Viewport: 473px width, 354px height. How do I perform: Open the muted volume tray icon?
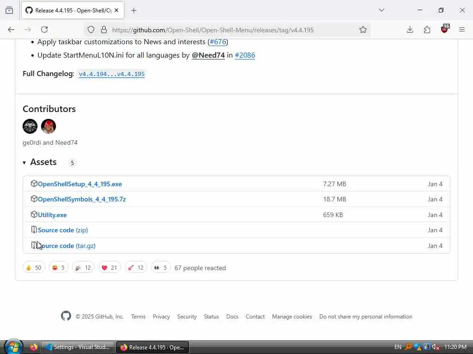pos(436,347)
